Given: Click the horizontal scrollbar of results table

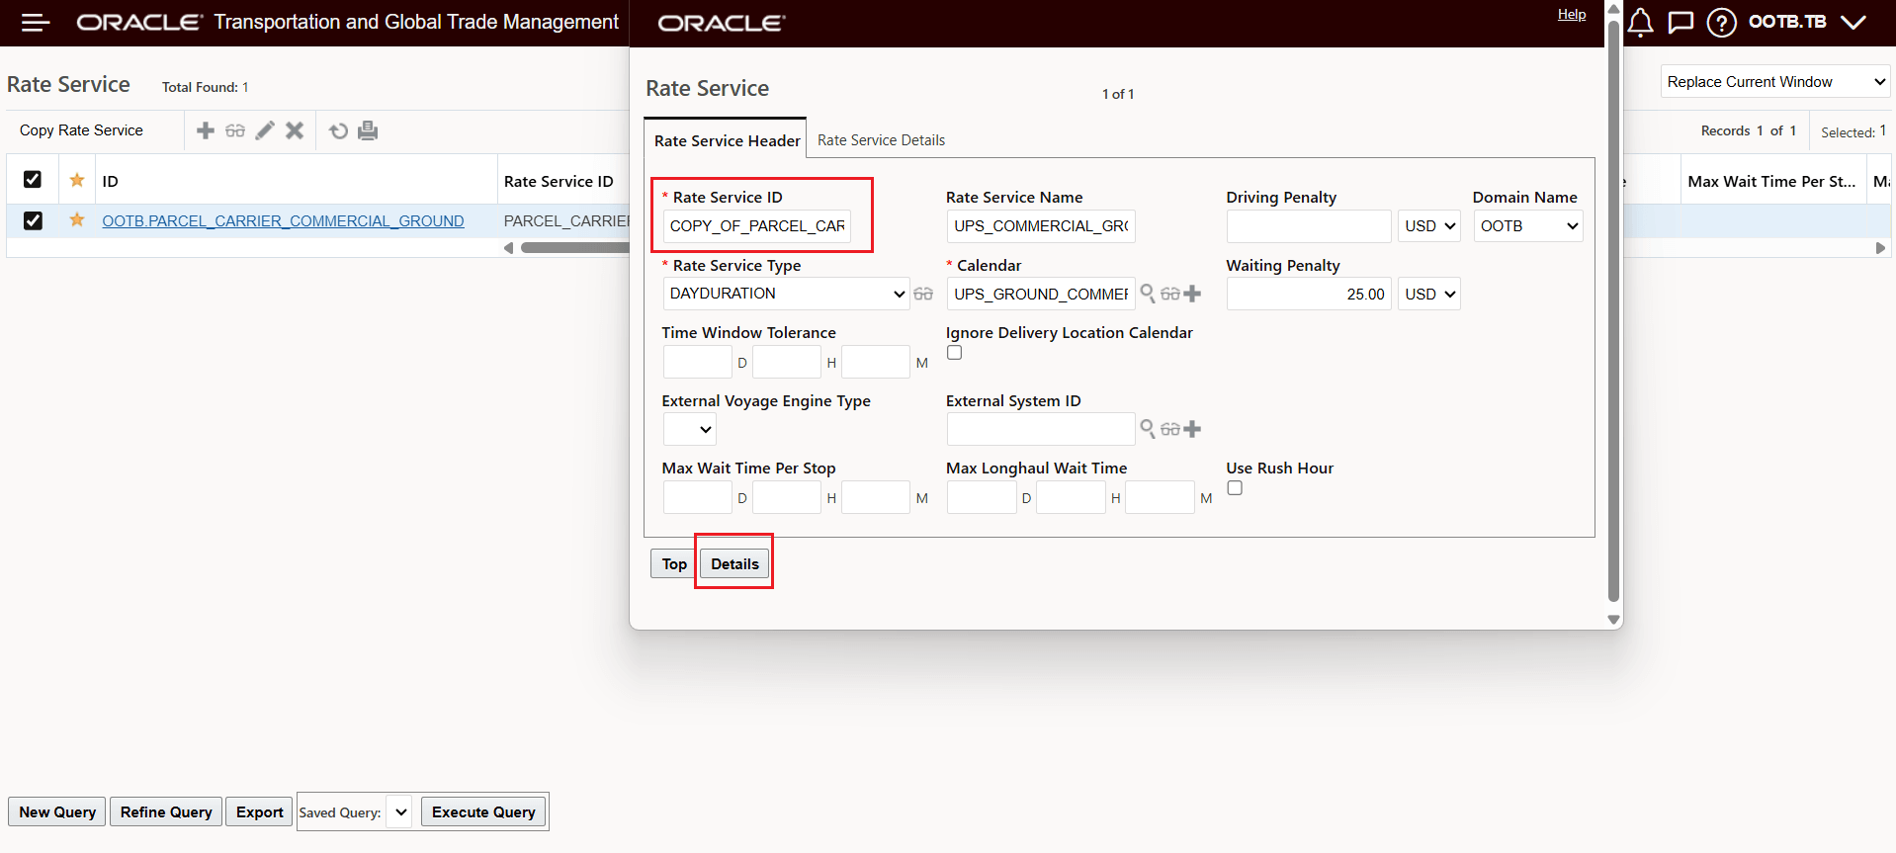Looking at the screenshot, I should (x=574, y=248).
